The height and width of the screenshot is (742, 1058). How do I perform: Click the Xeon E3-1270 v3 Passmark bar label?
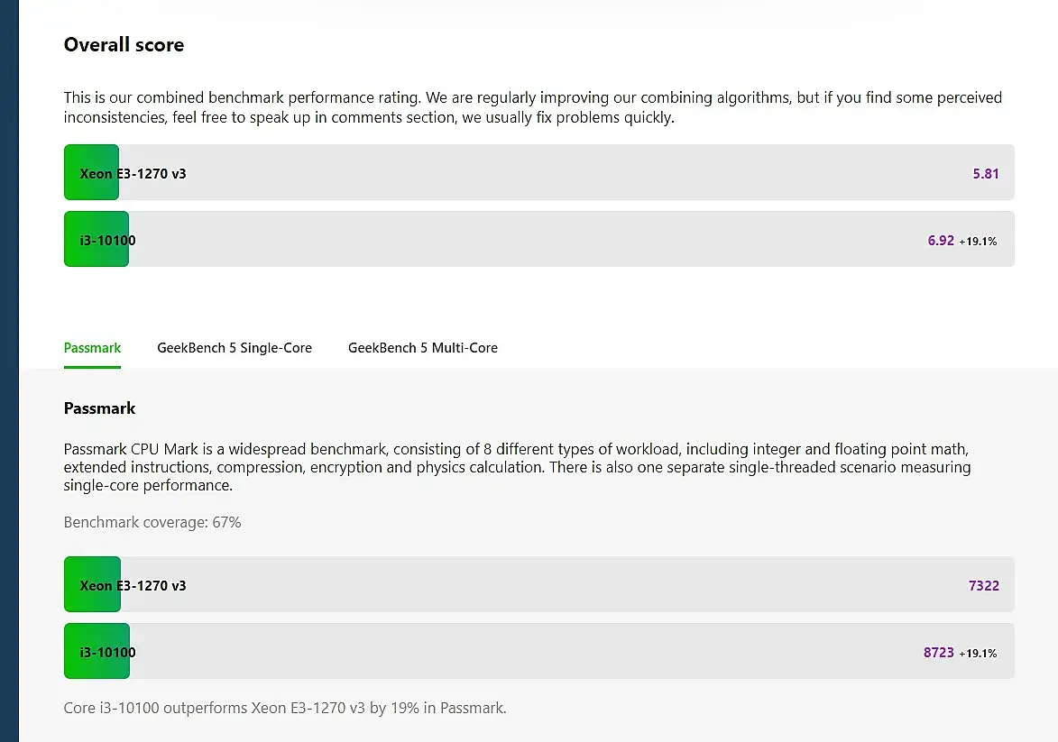click(133, 585)
